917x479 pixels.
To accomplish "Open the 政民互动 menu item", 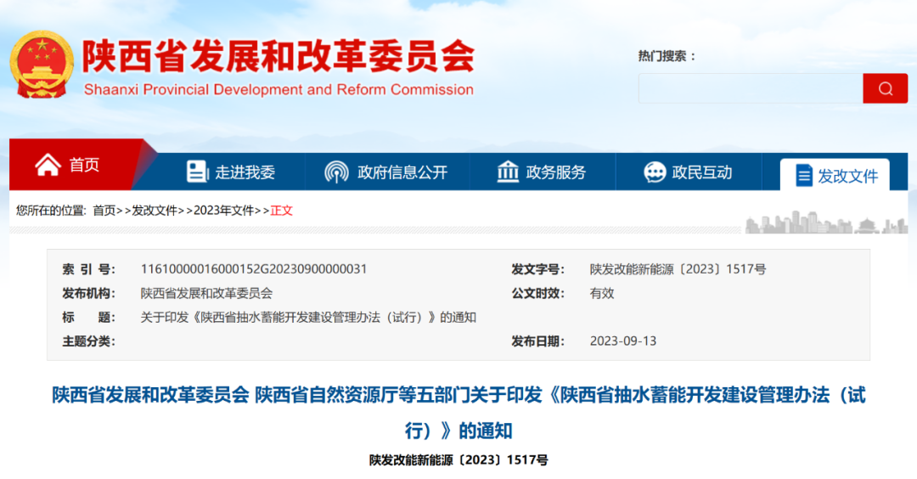I will pyautogui.click(x=702, y=172).
